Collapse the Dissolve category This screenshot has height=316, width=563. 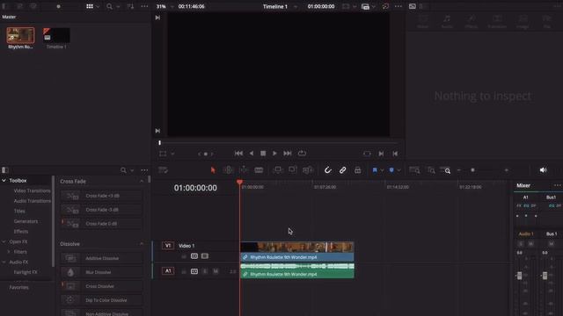point(141,244)
